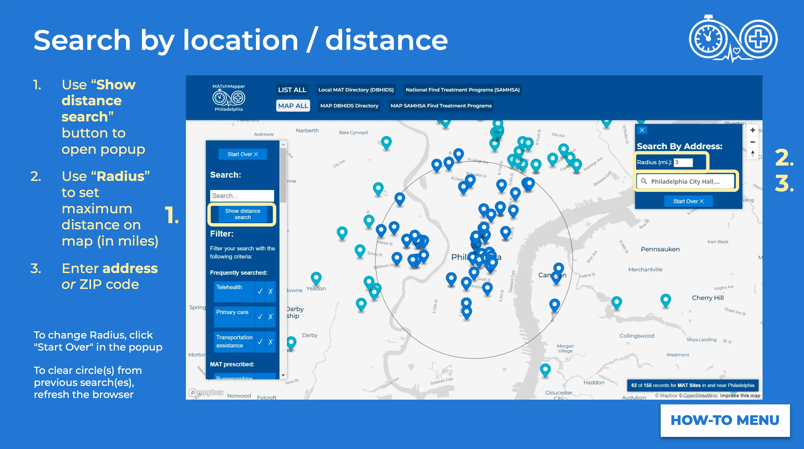Exclude Telehealth filter with X
804x449 pixels.
pyautogui.click(x=270, y=291)
